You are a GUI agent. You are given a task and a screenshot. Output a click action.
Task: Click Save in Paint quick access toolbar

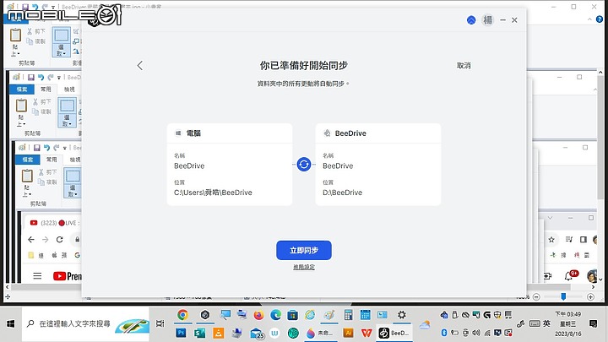click(25, 7)
